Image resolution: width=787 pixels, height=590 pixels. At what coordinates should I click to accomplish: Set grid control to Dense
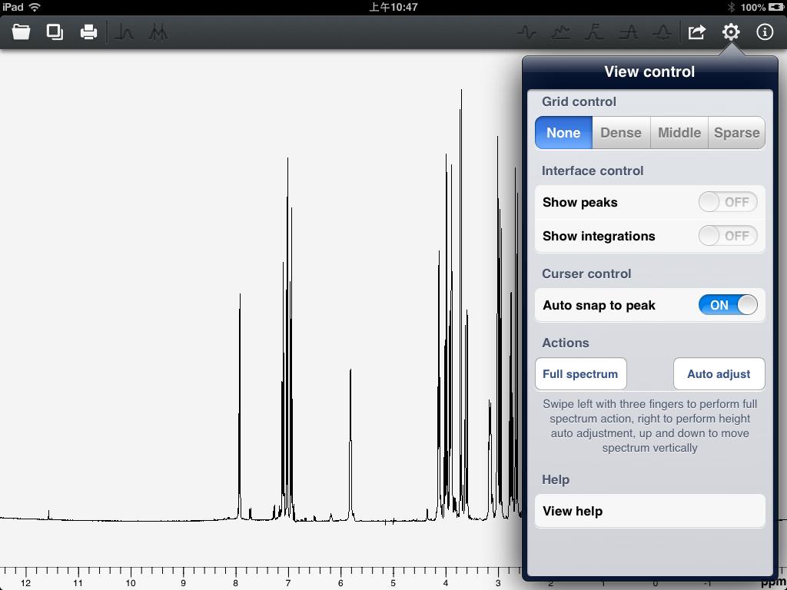point(621,132)
